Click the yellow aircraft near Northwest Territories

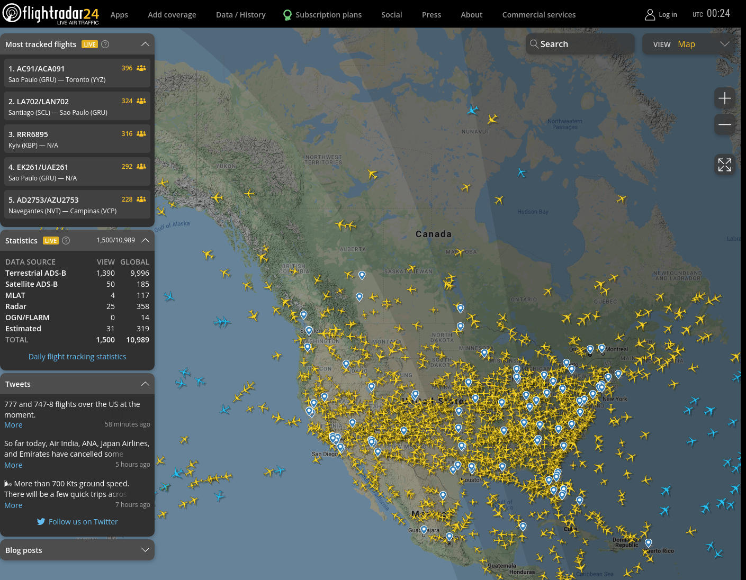click(372, 174)
